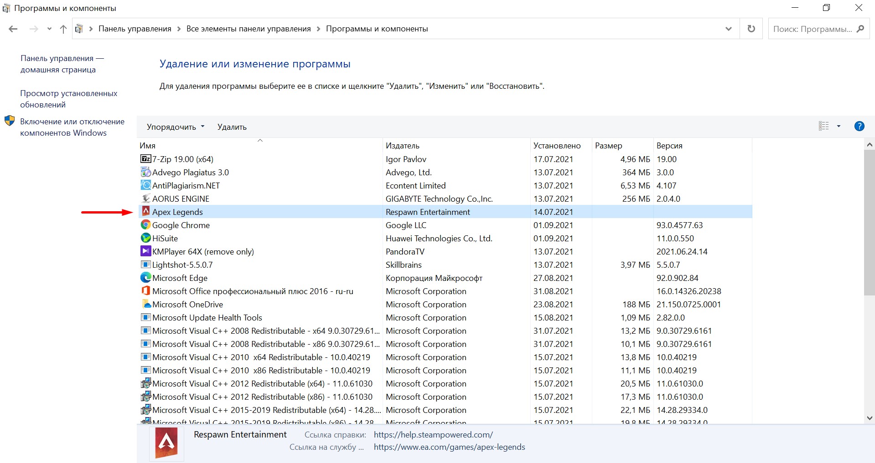Select Lightshot-5.5.0.7 entry
875x463 pixels.
tap(182, 265)
